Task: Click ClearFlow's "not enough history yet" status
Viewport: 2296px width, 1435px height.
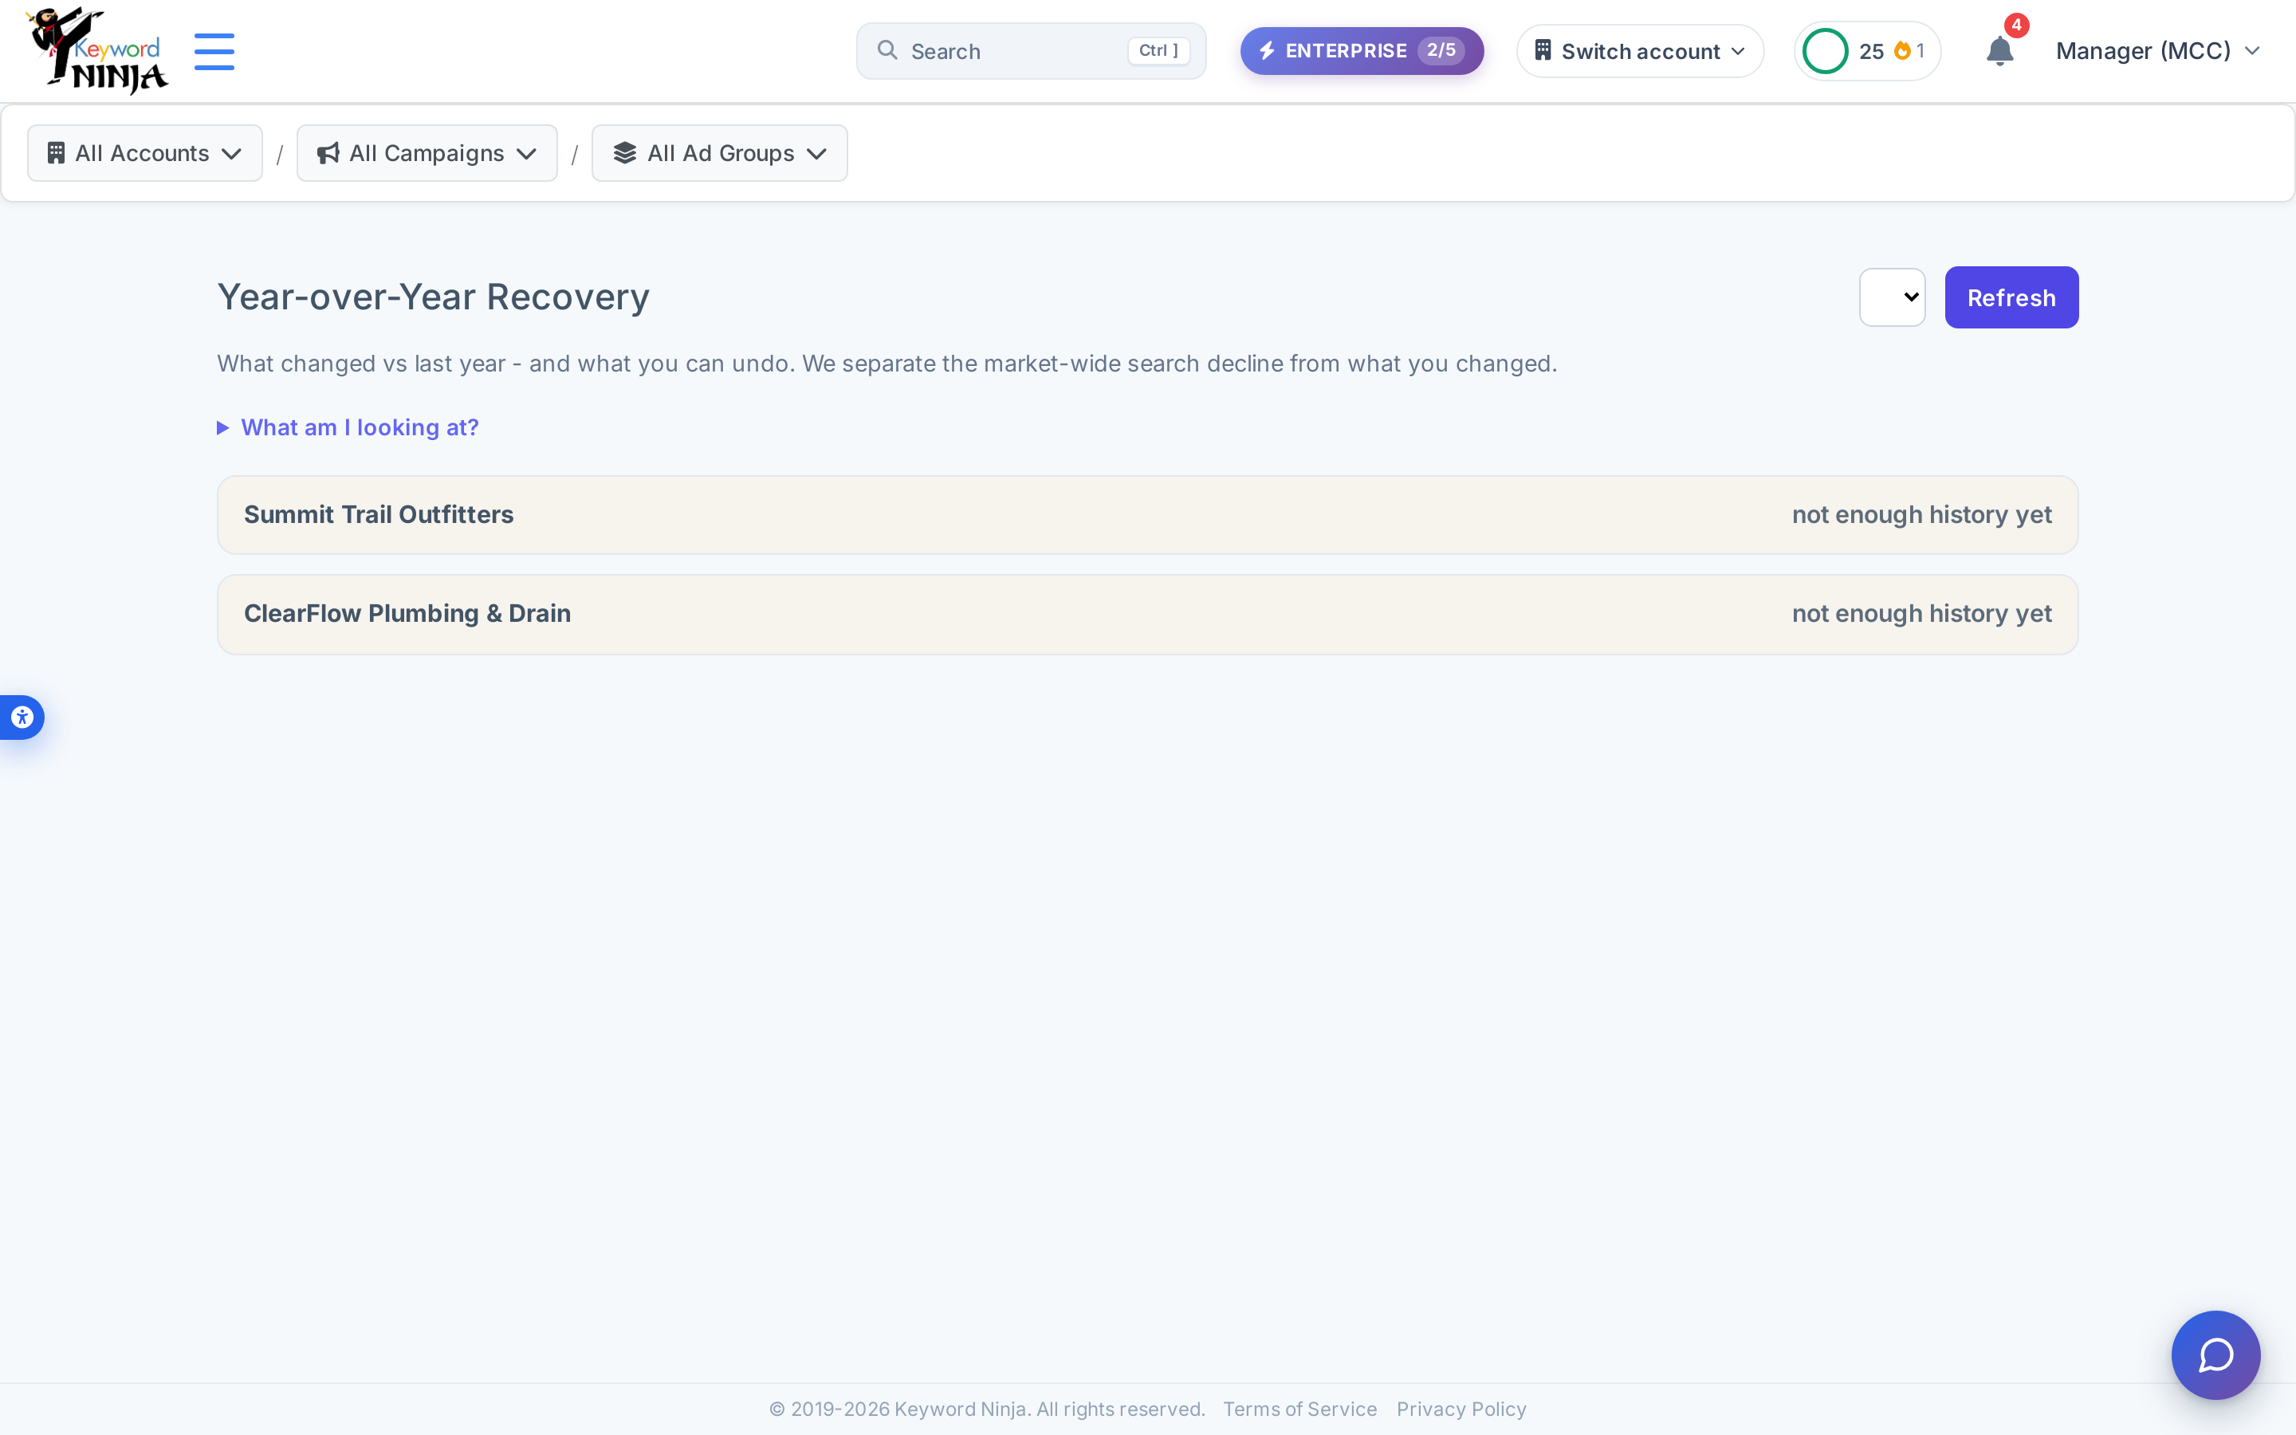Action: pos(1921,614)
